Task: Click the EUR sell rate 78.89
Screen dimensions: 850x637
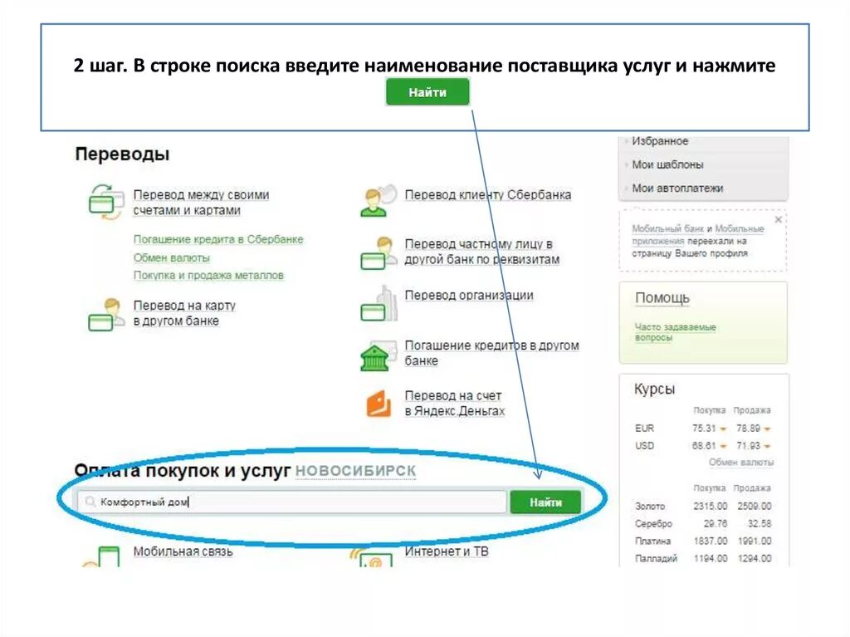Action: 748,429
